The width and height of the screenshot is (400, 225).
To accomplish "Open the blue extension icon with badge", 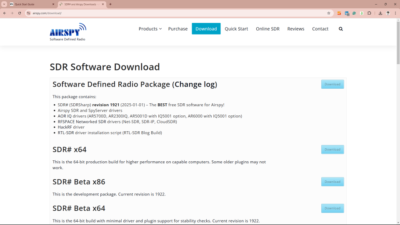I will 347,13.
